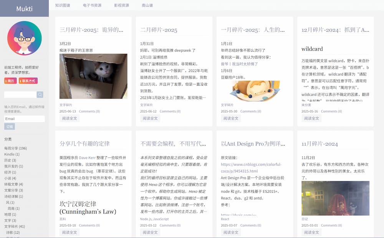
Task: Go to the 电子书资源 nav item
Action: point(92,5)
